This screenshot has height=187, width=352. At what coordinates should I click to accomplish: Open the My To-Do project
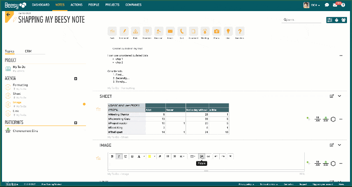tap(19, 67)
